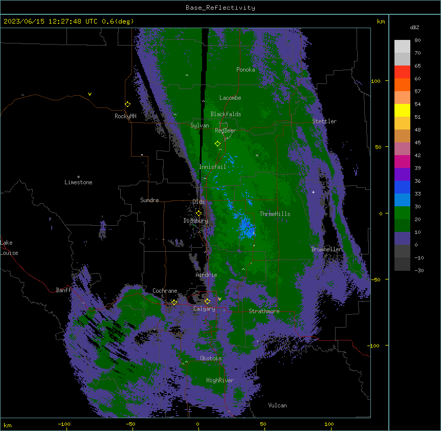The width and height of the screenshot is (441, 431).
Task: Click the yellow station marker below Cochrane
Action: [174, 303]
